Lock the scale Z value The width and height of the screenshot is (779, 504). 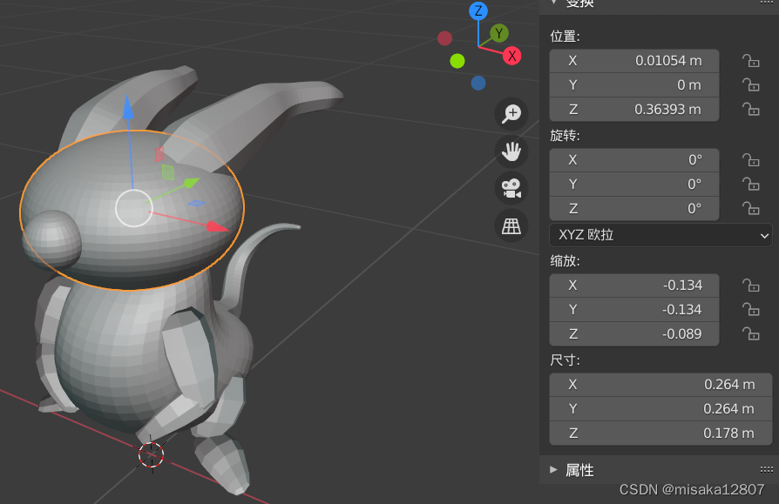point(751,334)
